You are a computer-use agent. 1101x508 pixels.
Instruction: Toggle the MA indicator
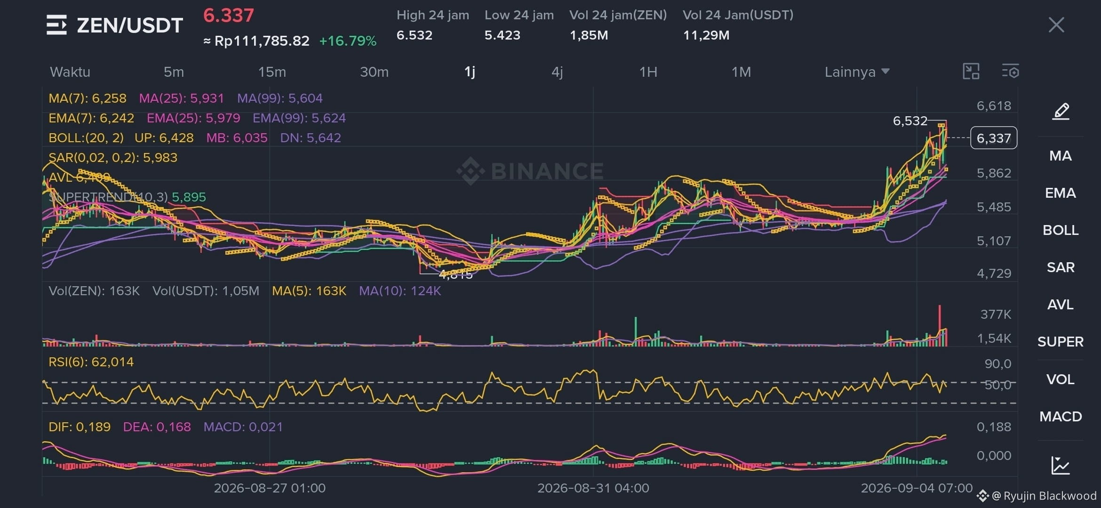[x=1061, y=156]
